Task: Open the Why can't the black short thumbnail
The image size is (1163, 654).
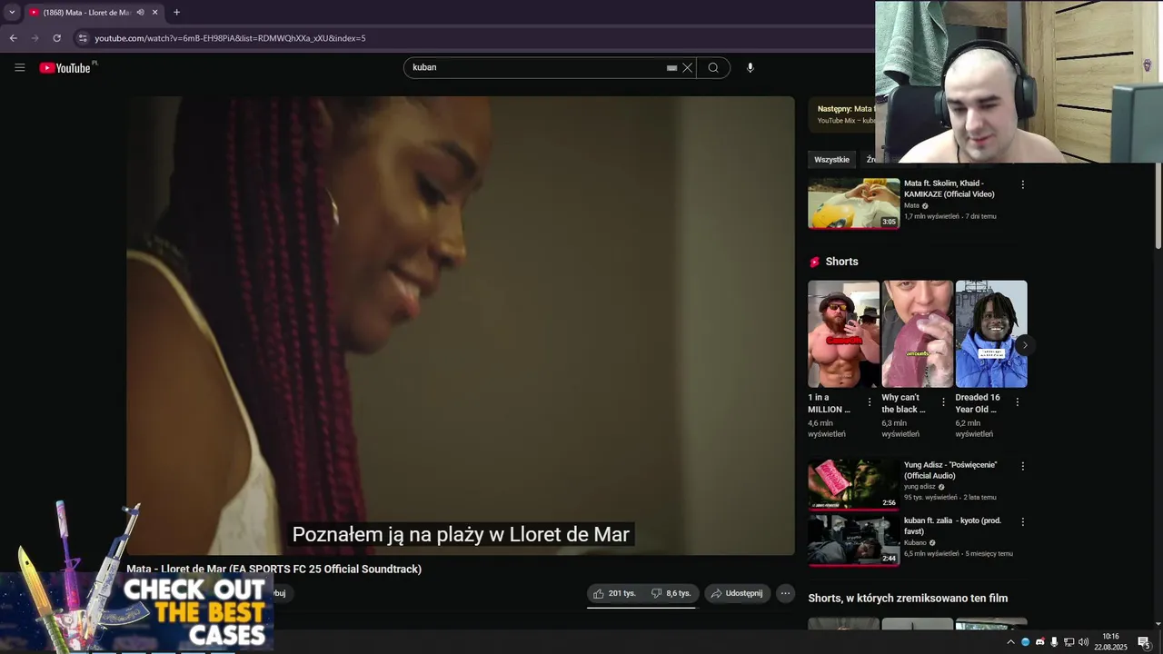Action: (x=917, y=333)
